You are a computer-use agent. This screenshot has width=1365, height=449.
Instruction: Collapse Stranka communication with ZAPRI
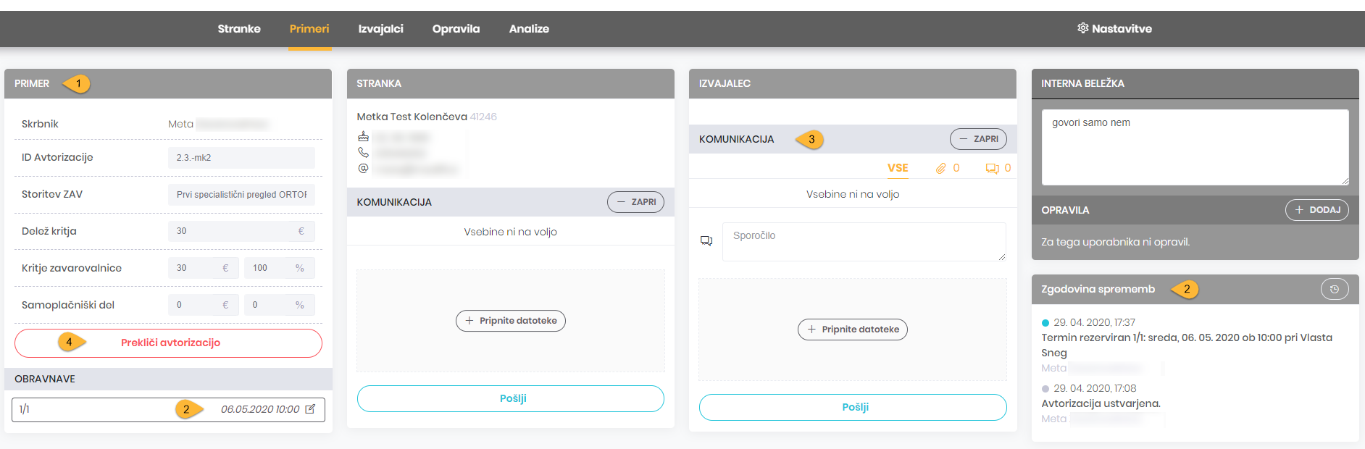635,202
